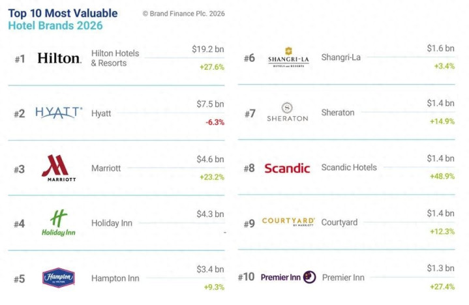Image resolution: width=469 pixels, height=305 pixels.
Task: Select the red Marriott logo
Action: click(59, 168)
